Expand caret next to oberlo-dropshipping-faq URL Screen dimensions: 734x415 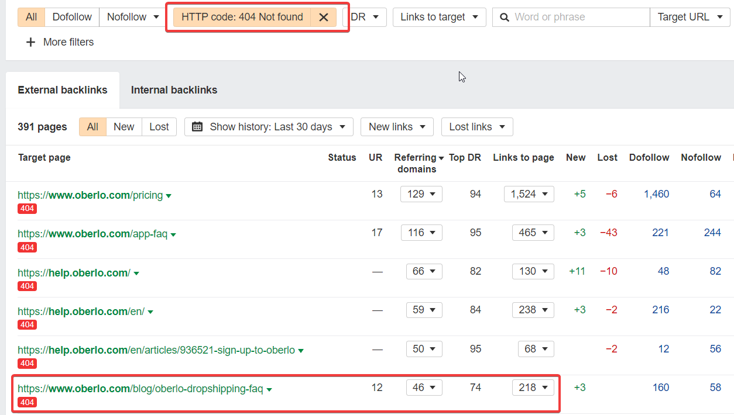[269, 390]
